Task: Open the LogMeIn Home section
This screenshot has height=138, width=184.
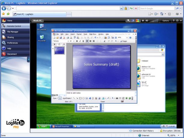Action: [15, 20]
